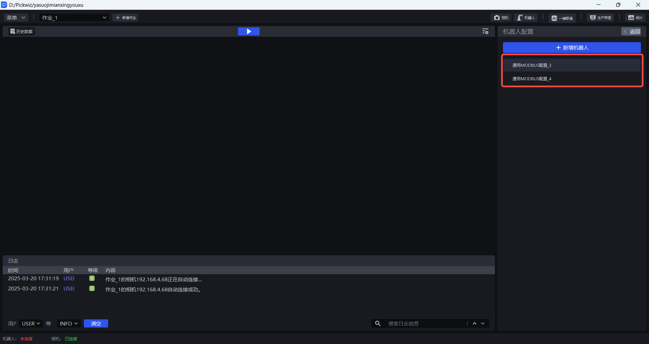Select 通用MODBUS配置_3 in robot list
Image resolution: width=649 pixels, height=344 pixels.
point(571,65)
